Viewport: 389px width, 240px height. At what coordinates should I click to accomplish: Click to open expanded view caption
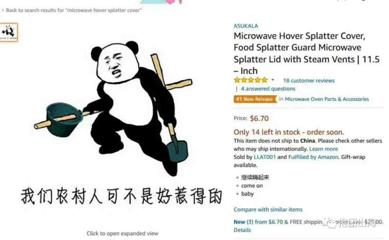(x=122, y=234)
